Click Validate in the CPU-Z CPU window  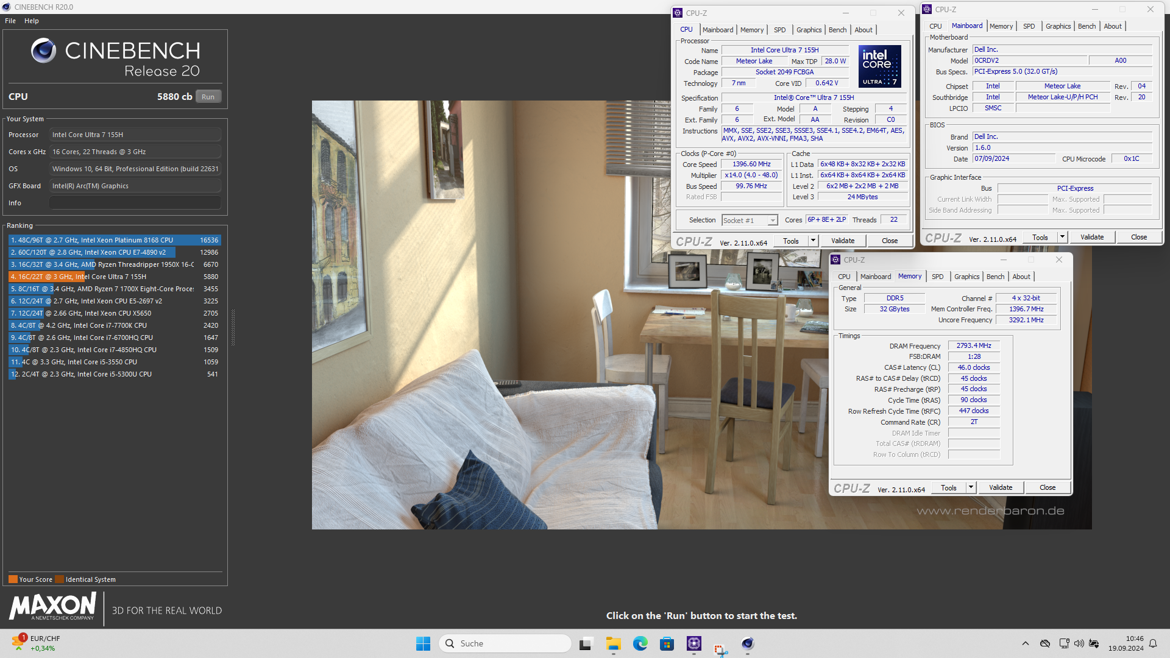pyautogui.click(x=843, y=241)
